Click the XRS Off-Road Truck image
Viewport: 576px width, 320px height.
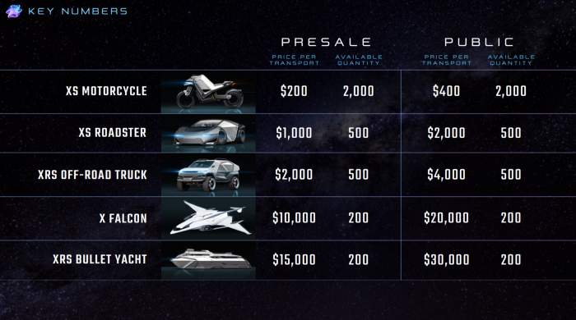tap(208, 175)
